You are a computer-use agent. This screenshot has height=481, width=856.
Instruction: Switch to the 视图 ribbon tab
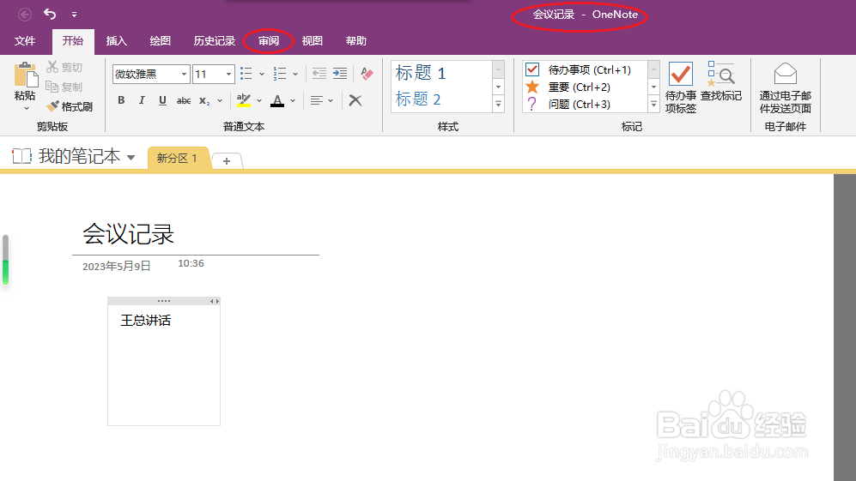pyautogui.click(x=313, y=41)
